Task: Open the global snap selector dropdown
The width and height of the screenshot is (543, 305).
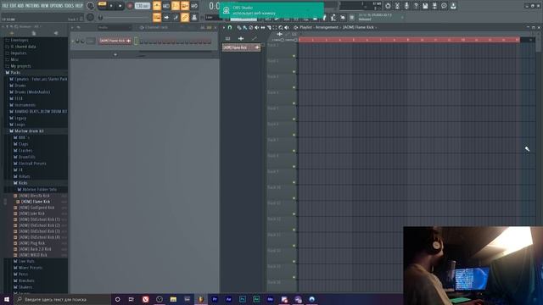Action: tap(212, 17)
